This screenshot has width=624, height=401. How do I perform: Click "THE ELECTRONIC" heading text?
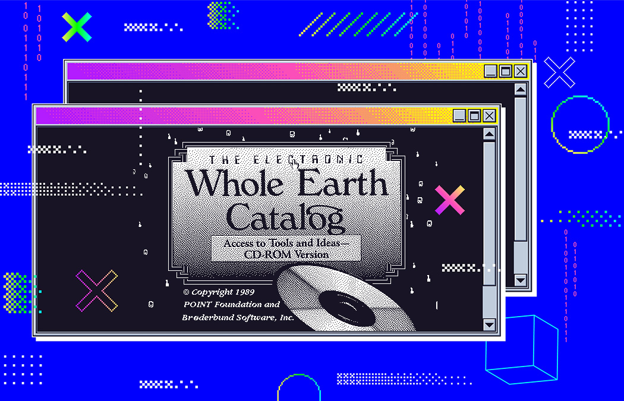tap(286, 160)
